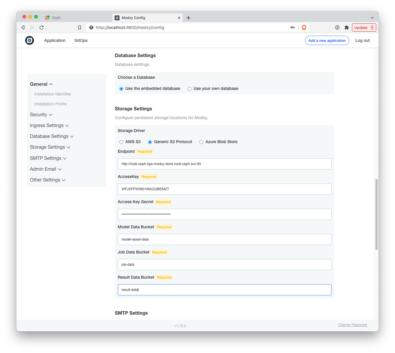Click the Ceph tab favicon
Screen dimensions: 395x353
(47, 18)
